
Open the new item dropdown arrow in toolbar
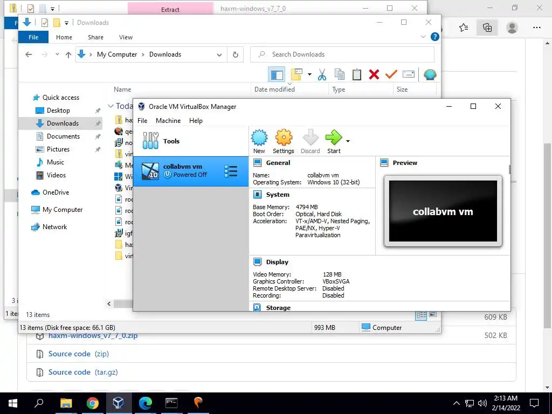point(309,74)
